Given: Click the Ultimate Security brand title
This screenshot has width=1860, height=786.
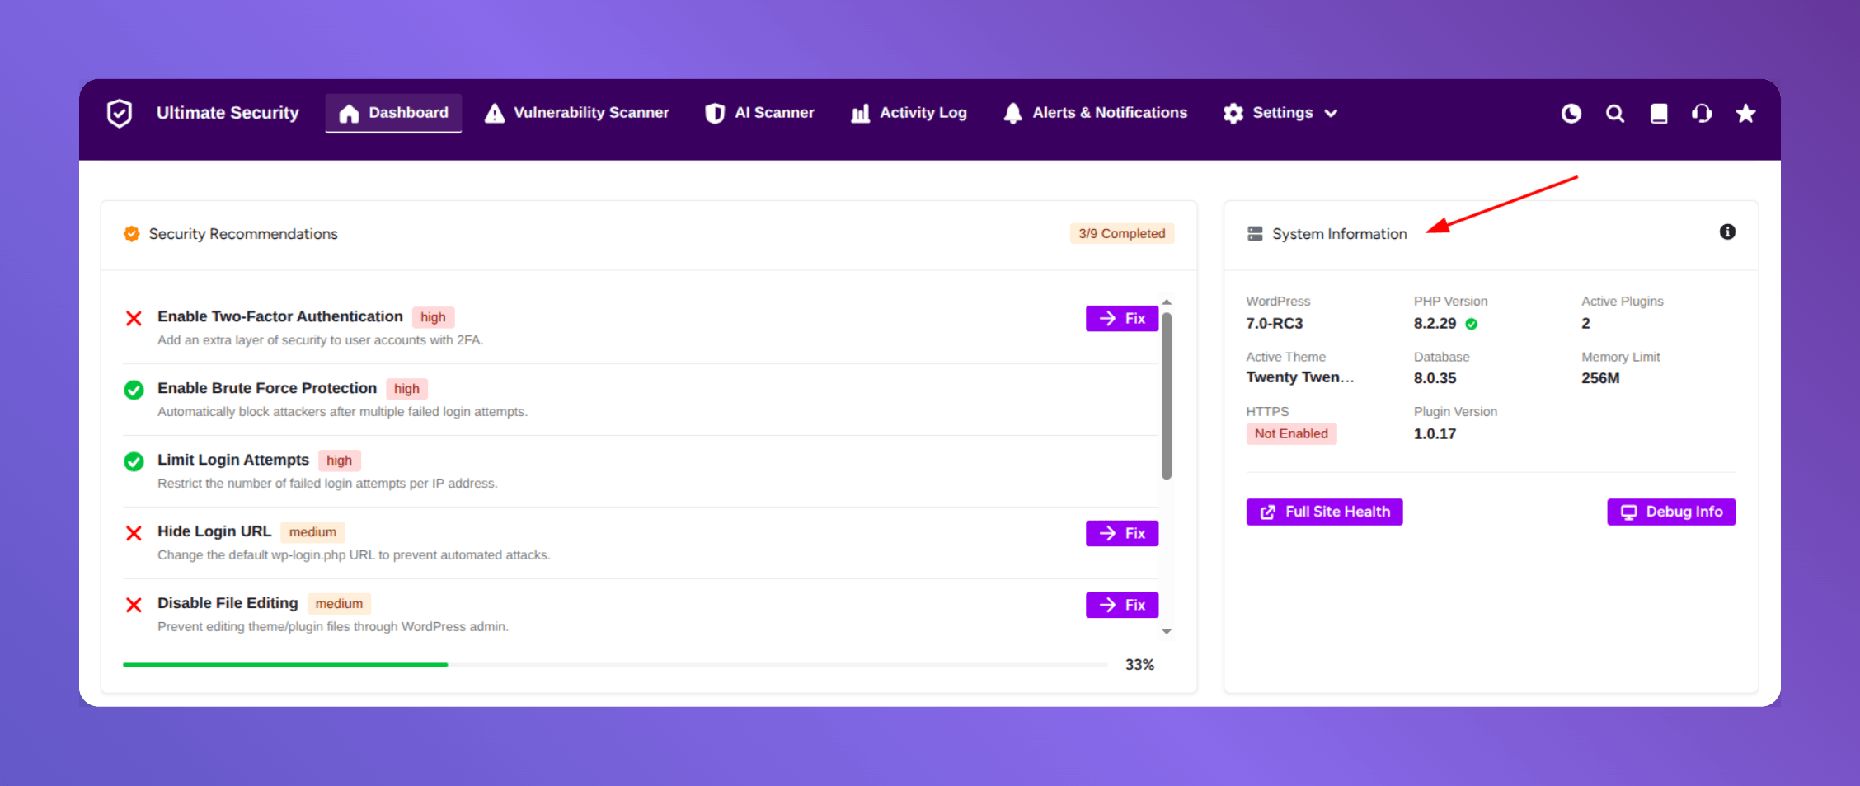Looking at the screenshot, I should click(228, 113).
